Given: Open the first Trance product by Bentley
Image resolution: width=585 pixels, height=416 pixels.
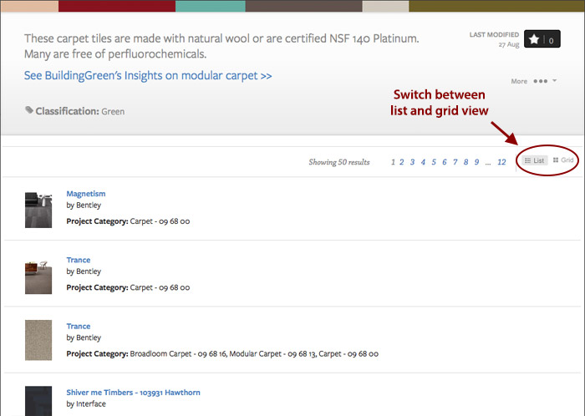Looking at the screenshot, I should pyautogui.click(x=79, y=260).
